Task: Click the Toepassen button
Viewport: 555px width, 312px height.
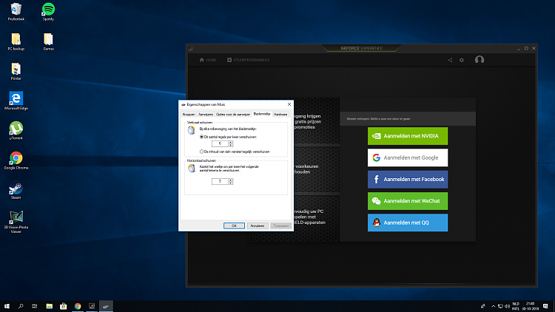Action: [281, 225]
